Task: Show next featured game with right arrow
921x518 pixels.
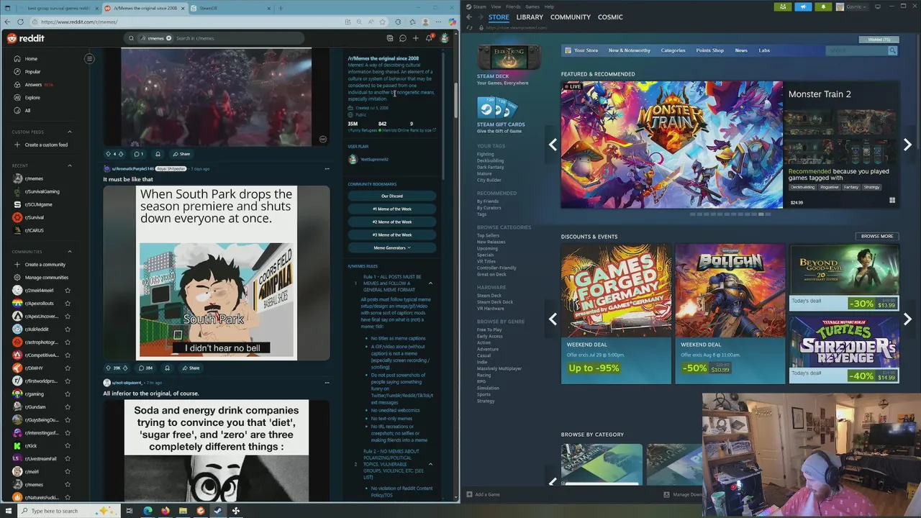Action: [907, 145]
